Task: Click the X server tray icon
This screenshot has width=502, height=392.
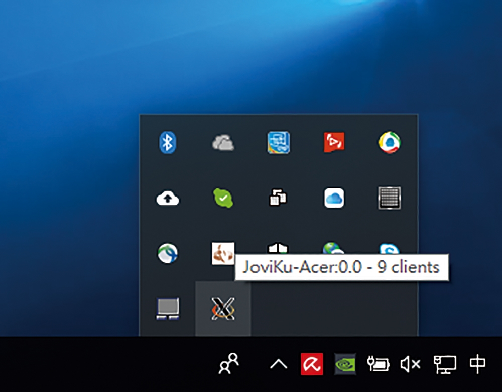Action: (x=223, y=309)
